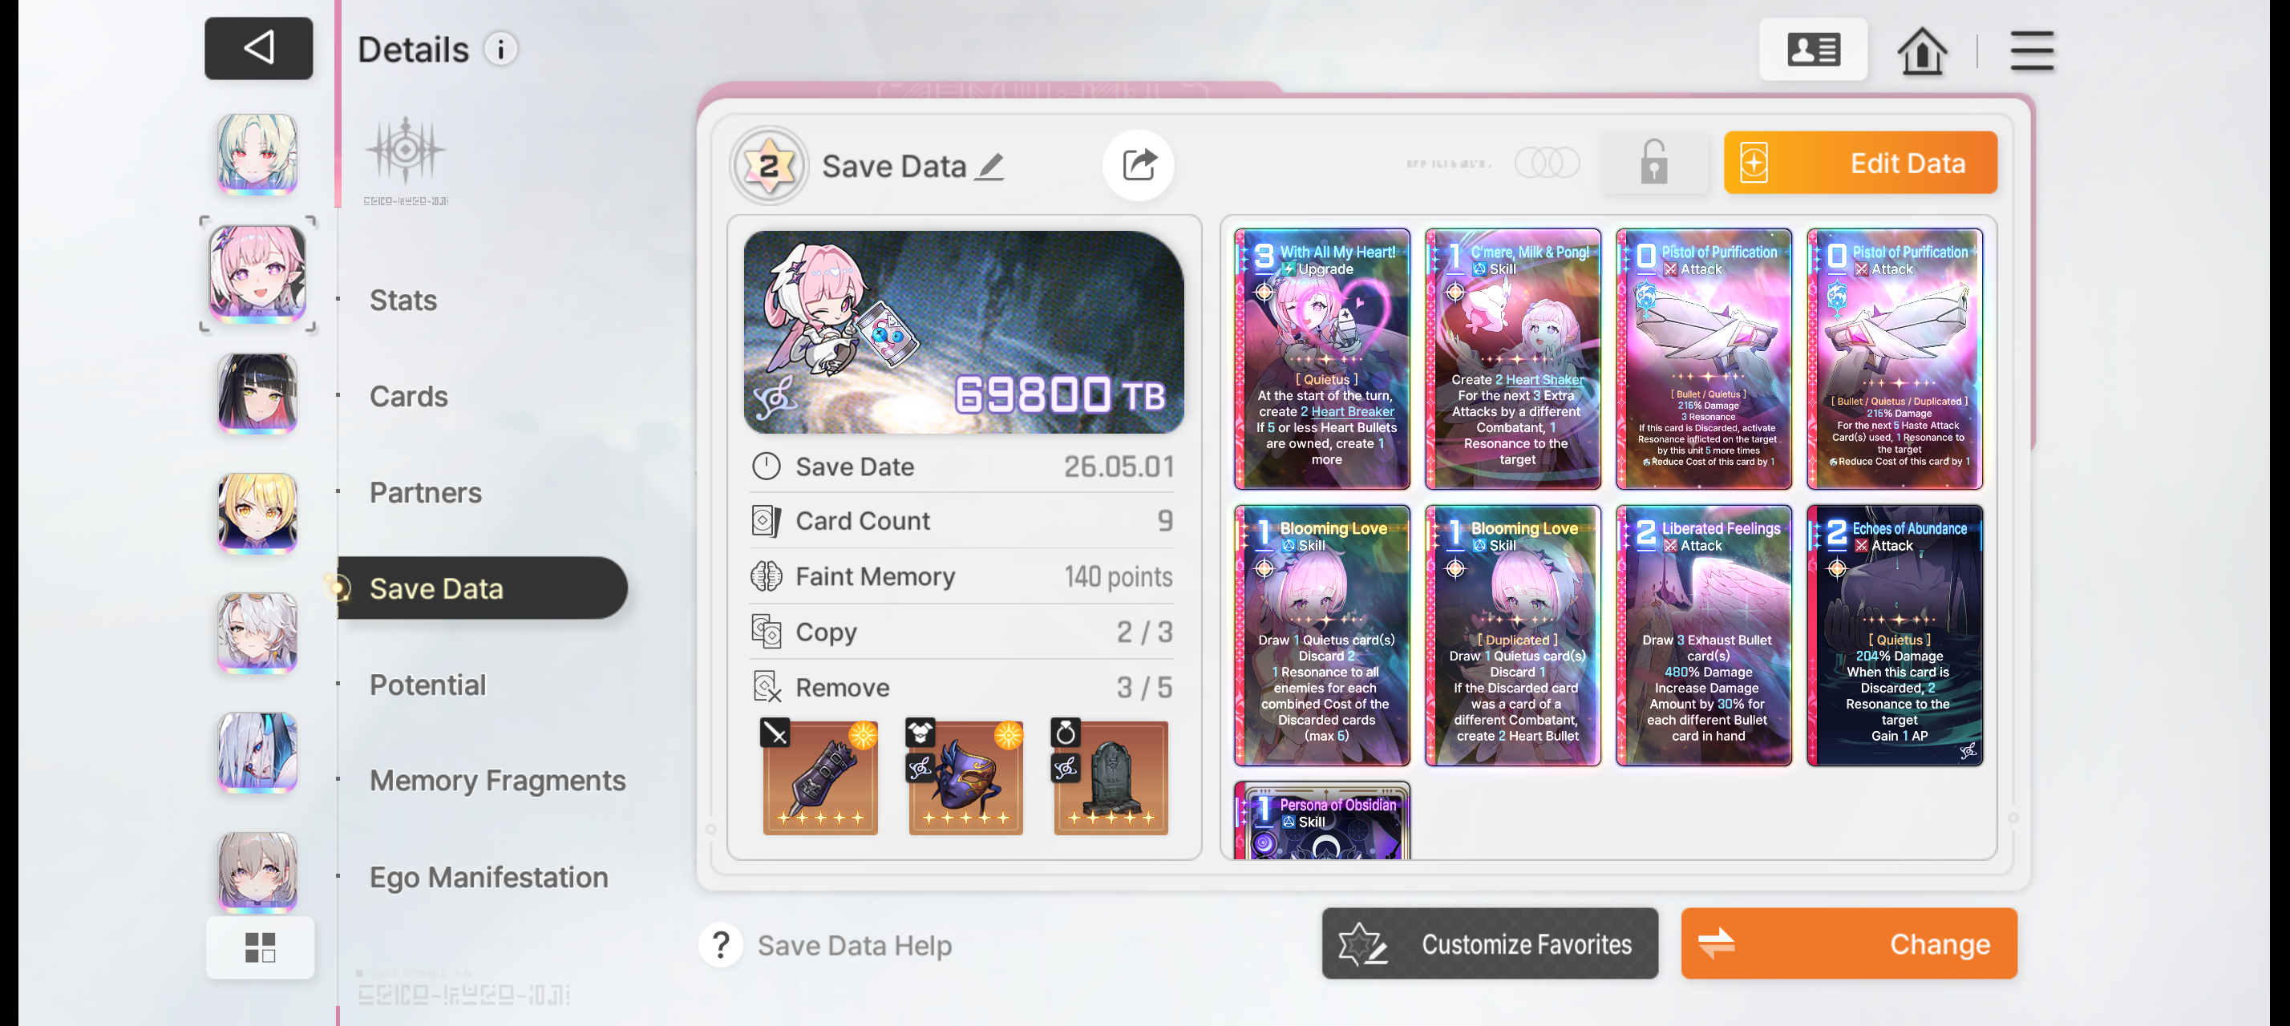Share this save data
Image resolution: width=2290 pixels, height=1026 pixels.
(x=1139, y=164)
